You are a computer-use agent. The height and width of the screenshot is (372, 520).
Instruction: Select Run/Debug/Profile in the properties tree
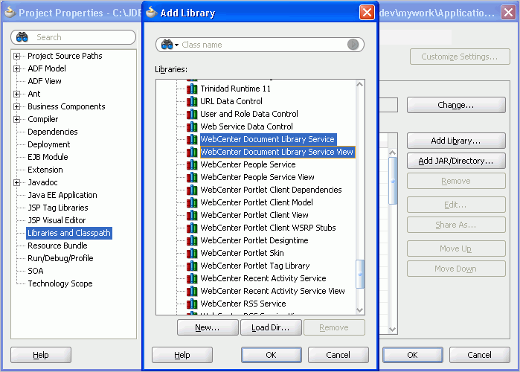pyautogui.click(x=60, y=258)
